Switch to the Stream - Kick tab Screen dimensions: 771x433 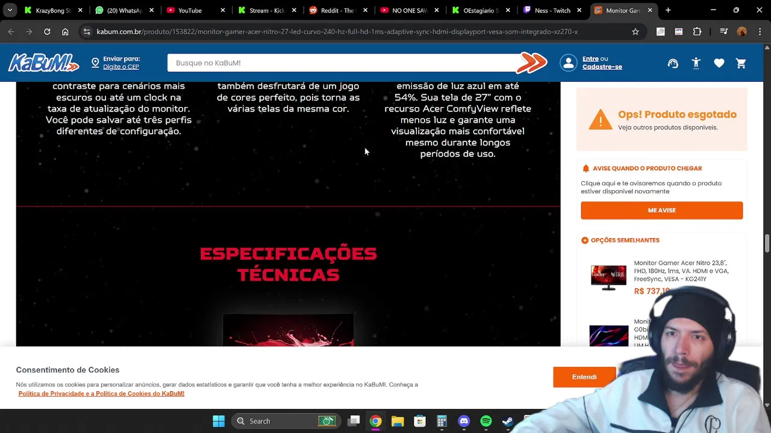[x=267, y=10]
